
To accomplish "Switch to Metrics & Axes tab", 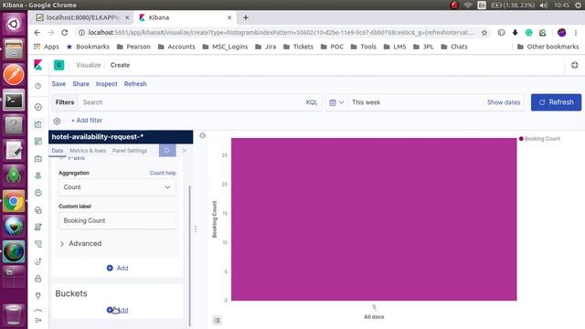I will [x=88, y=151].
